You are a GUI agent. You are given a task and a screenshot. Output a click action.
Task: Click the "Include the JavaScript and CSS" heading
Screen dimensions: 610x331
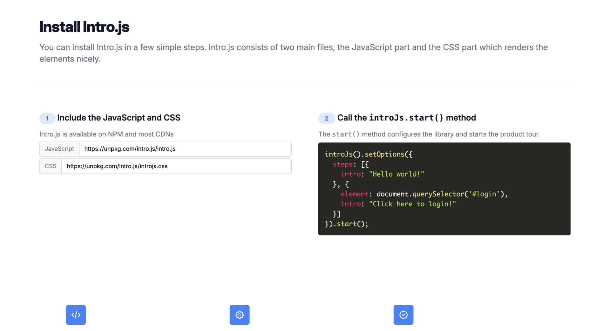(x=119, y=118)
